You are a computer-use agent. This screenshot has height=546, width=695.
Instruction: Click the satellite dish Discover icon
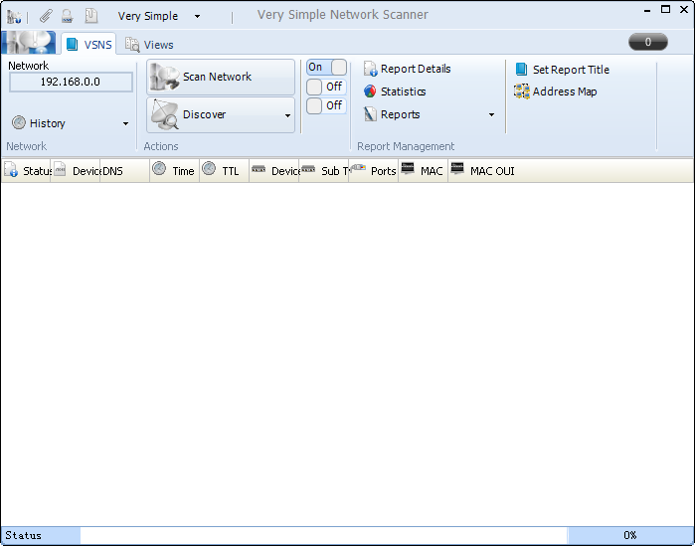tap(165, 115)
